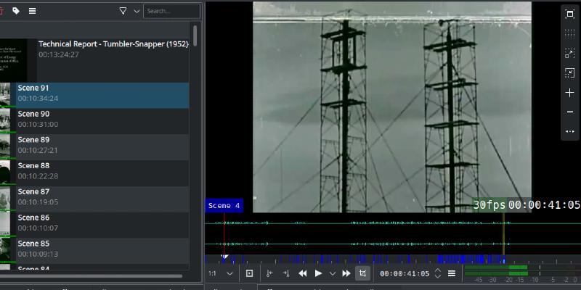581x290 pixels.
Task: Click the Scene 4 marker label
Action: point(224,206)
